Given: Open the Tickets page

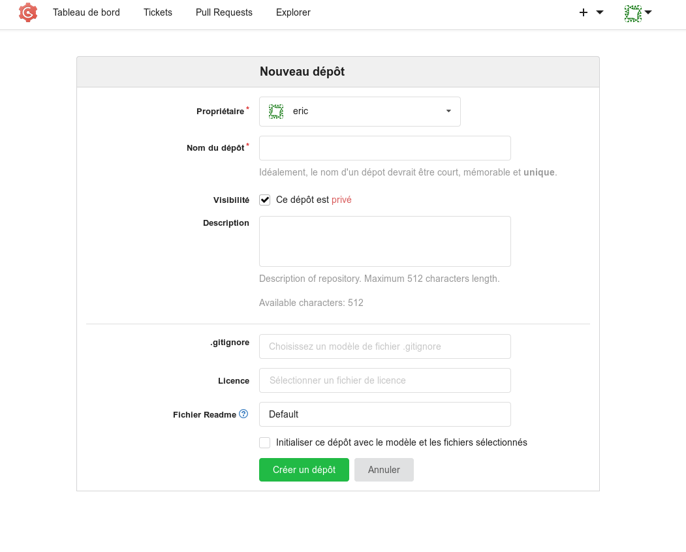Looking at the screenshot, I should coord(158,12).
